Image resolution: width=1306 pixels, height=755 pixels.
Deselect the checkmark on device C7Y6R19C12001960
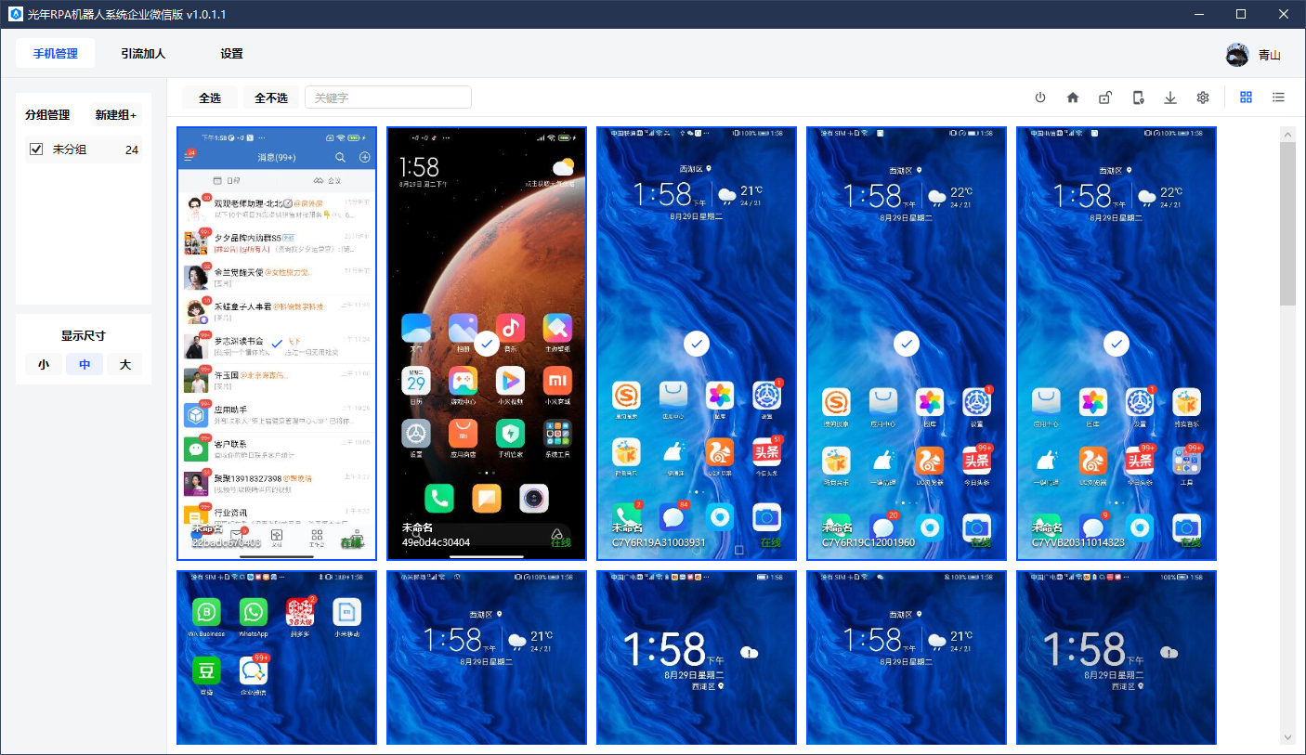coord(907,344)
